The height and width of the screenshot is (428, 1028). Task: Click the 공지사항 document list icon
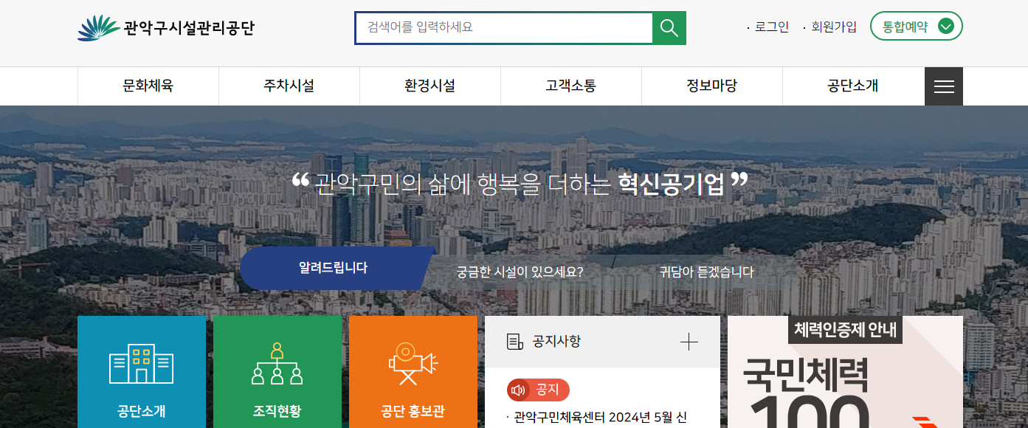[x=514, y=342]
